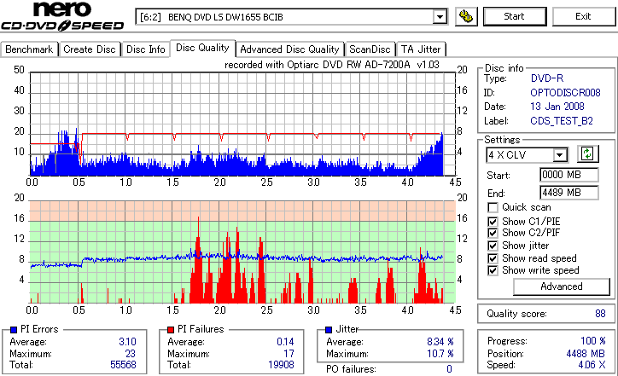The height and width of the screenshot is (376, 618).
Task: Click the disc type DVD-R value
Action: click(547, 78)
